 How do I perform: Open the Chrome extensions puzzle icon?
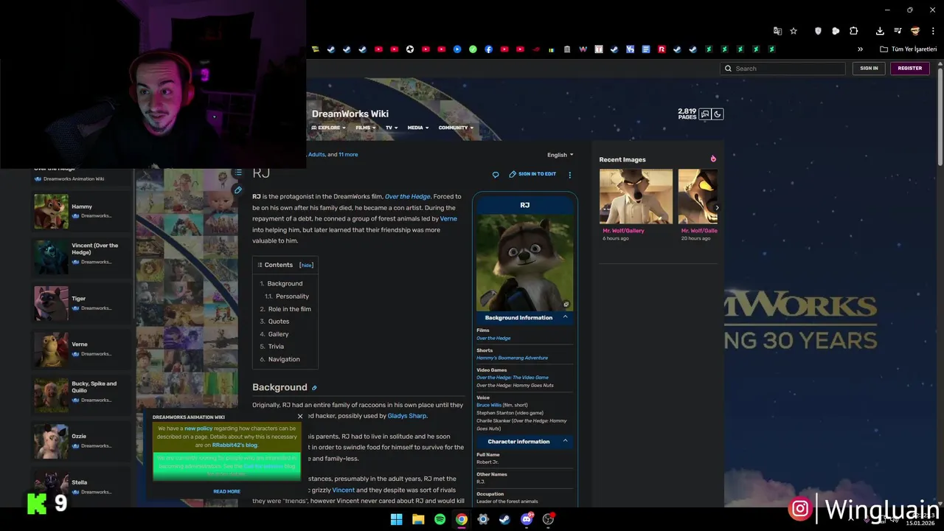pos(854,31)
